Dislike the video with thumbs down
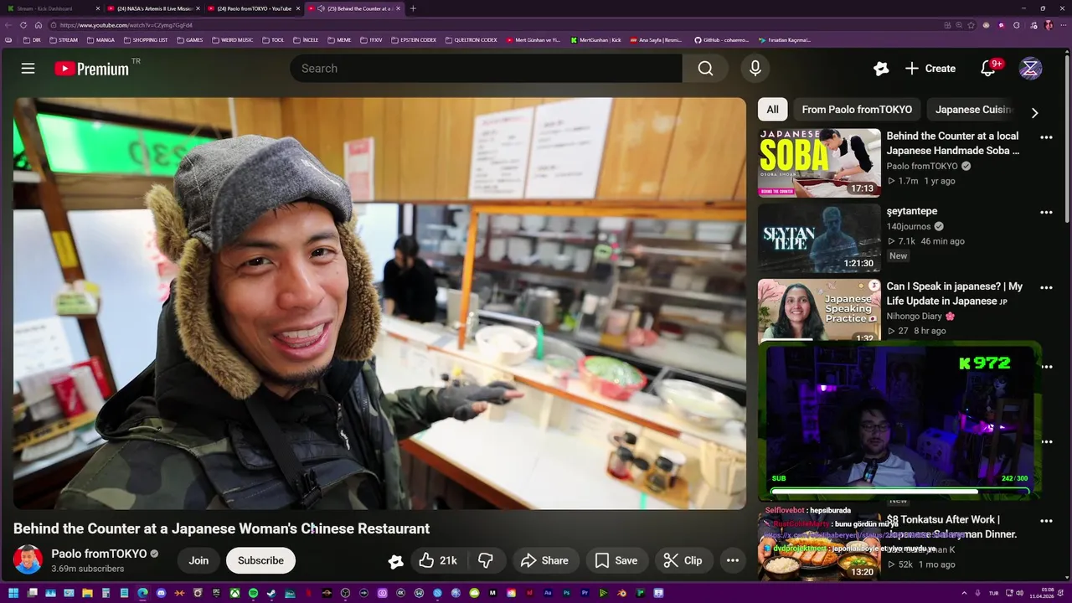The image size is (1072, 603). tap(485, 560)
